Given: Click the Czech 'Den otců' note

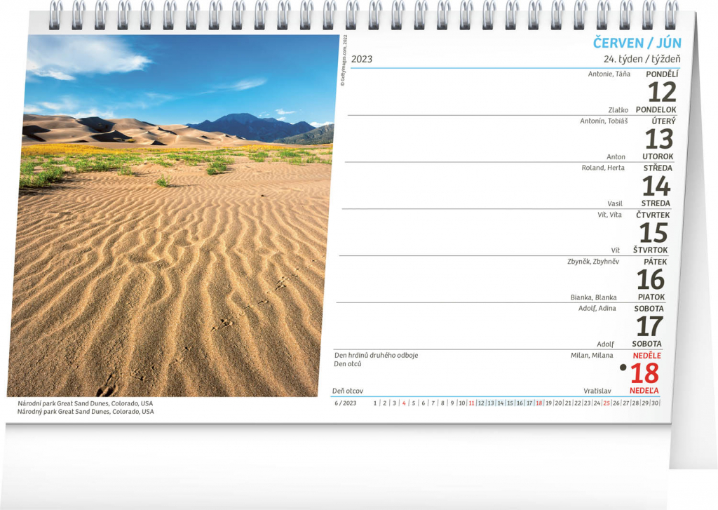Looking at the screenshot, I should (348, 364).
